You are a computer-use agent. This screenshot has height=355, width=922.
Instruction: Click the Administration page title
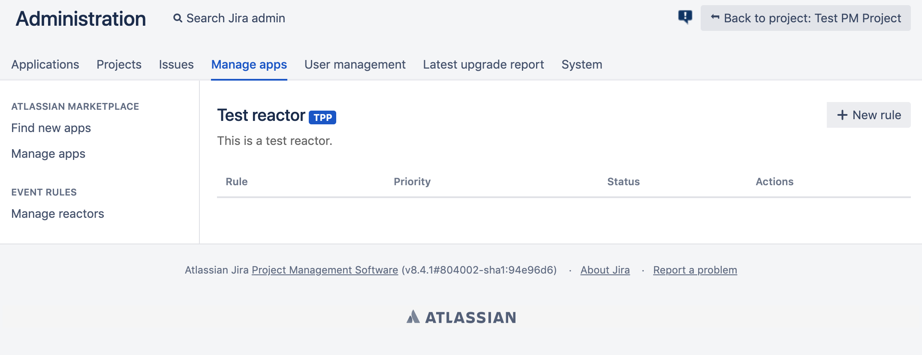81,18
